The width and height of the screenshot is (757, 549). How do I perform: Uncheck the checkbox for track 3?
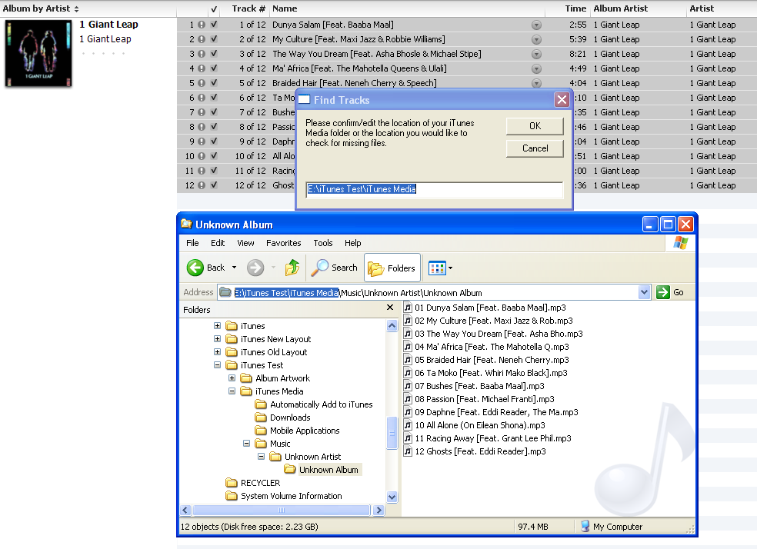(x=214, y=54)
